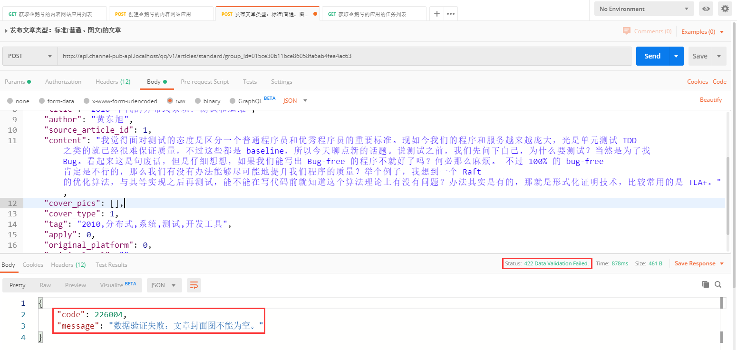Open the manage environments gear icon
Image resolution: width=737 pixels, height=350 pixels.
pos(725,9)
